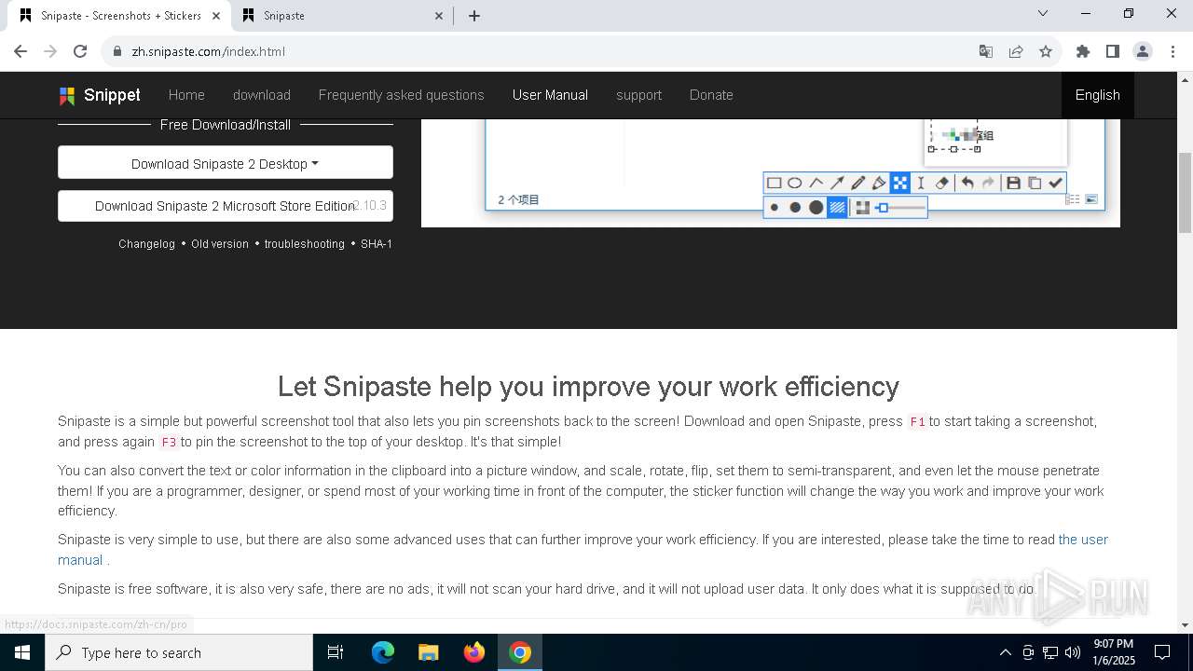Screen dimensions: 1193x671
Task: Click Download Snipaste 2 Microsoft Store Edition
Action: coord(226,206)
